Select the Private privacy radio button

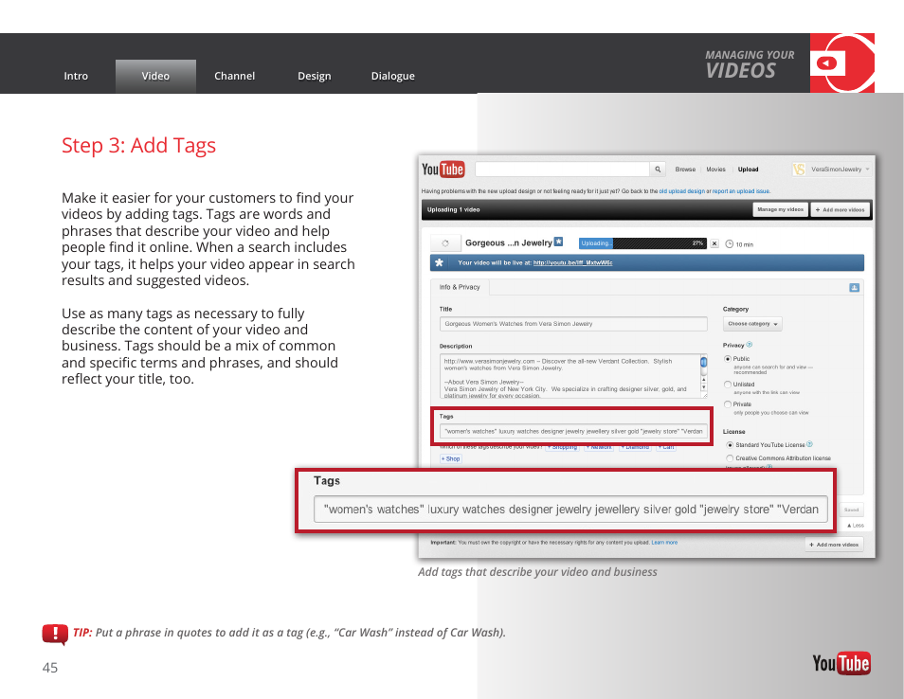(728, 404)
